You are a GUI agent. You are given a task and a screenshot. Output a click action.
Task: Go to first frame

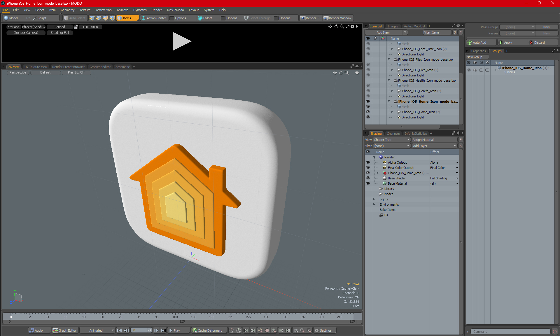point(120,330)
